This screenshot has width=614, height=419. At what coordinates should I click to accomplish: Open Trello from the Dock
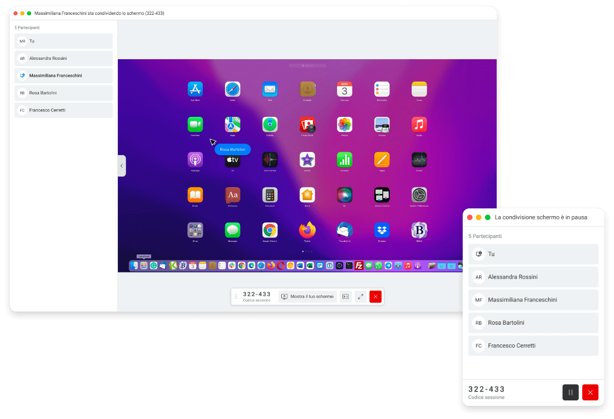pos(320,265)
